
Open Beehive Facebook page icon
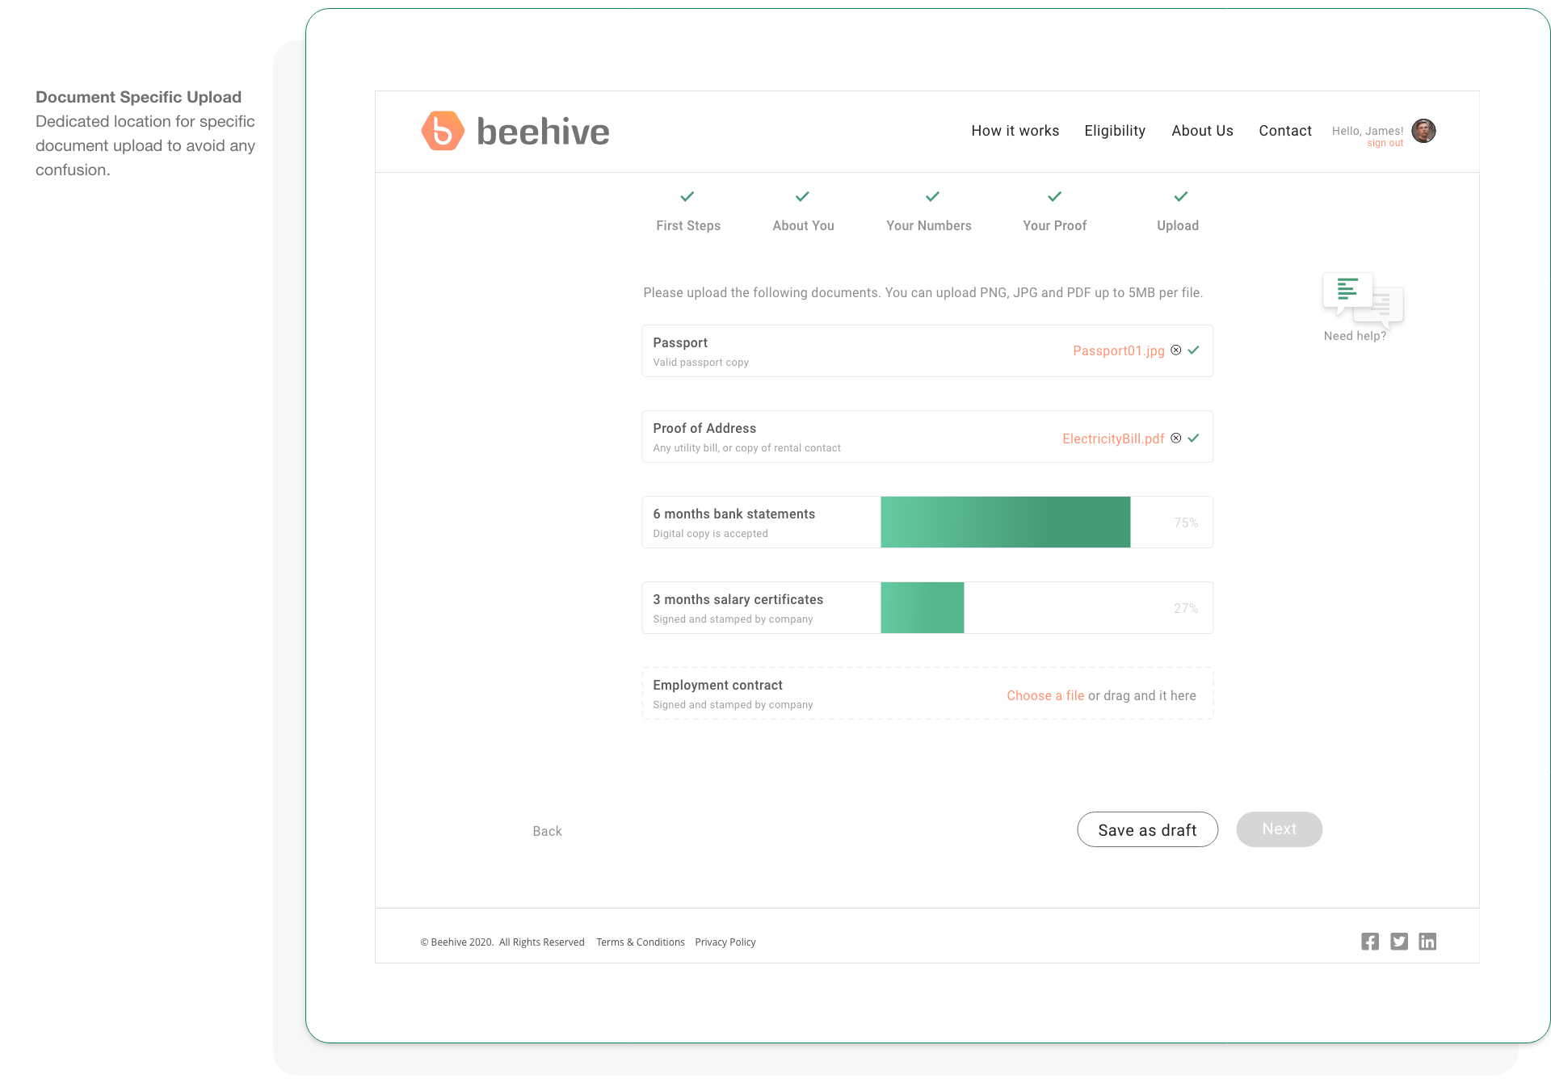(1370, 942)
